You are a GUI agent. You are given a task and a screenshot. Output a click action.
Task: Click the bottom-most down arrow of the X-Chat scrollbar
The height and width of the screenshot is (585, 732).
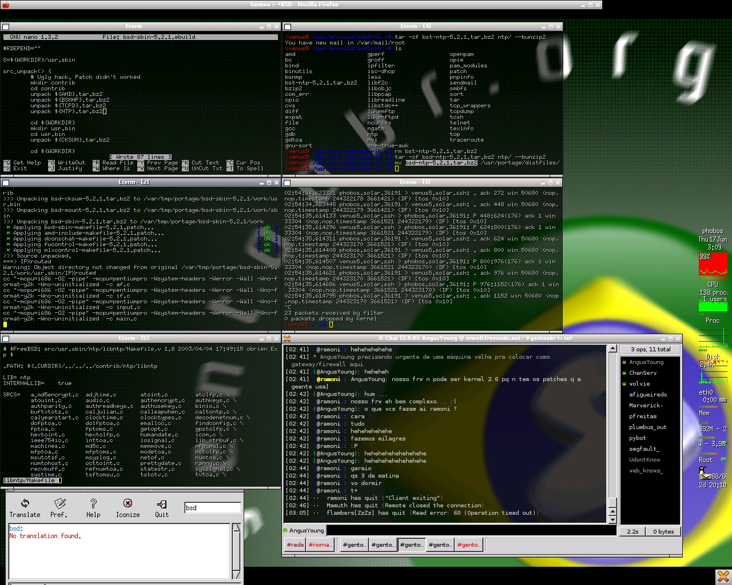pyautogui.click(x=612, y=520)
